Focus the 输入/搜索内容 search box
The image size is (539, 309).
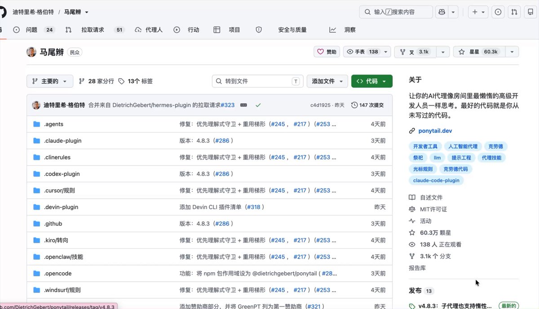396,12
